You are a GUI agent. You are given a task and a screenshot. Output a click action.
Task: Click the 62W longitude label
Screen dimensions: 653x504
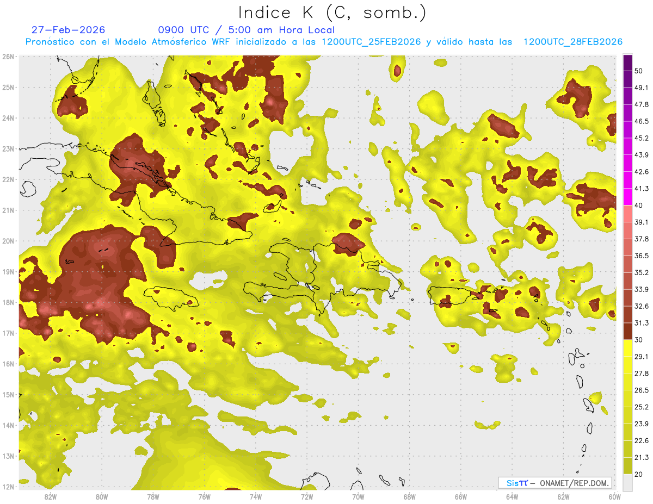coord(563,496)
